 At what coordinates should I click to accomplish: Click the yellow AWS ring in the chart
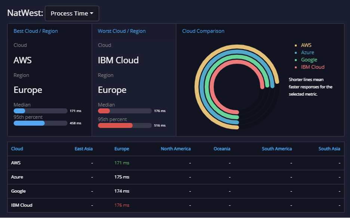pos(197,87)
